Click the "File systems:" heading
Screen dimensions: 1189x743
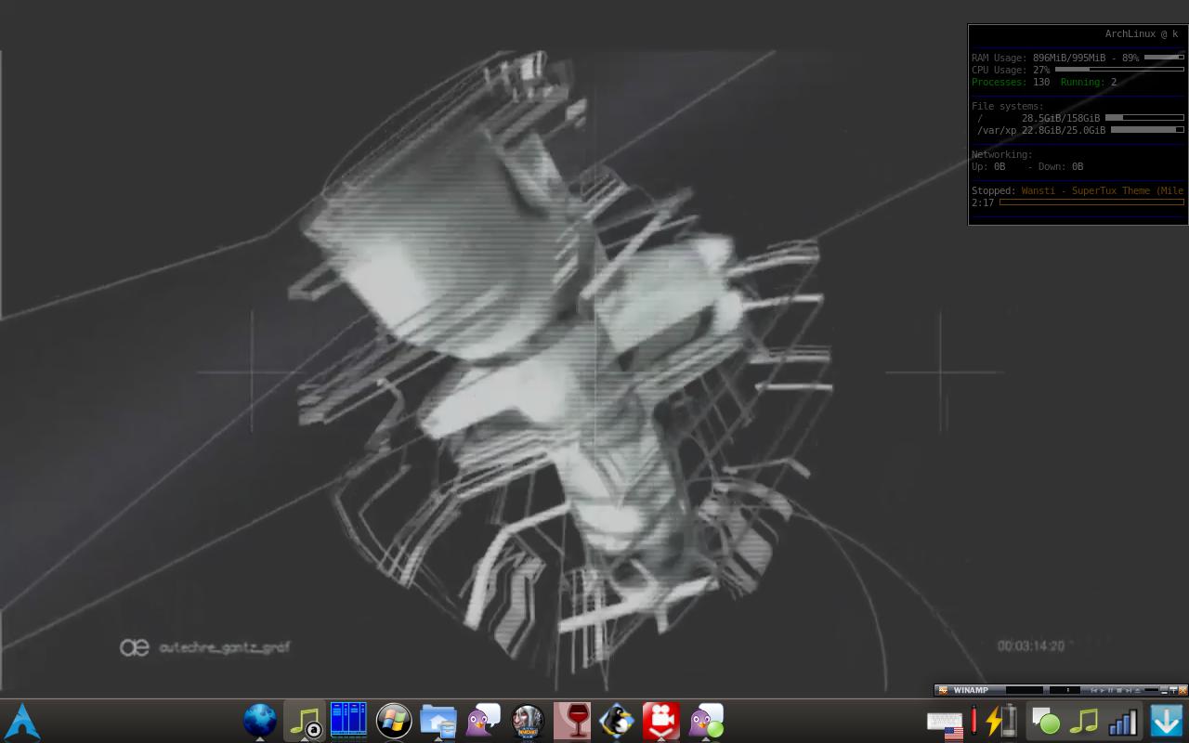coord(1008,106)
